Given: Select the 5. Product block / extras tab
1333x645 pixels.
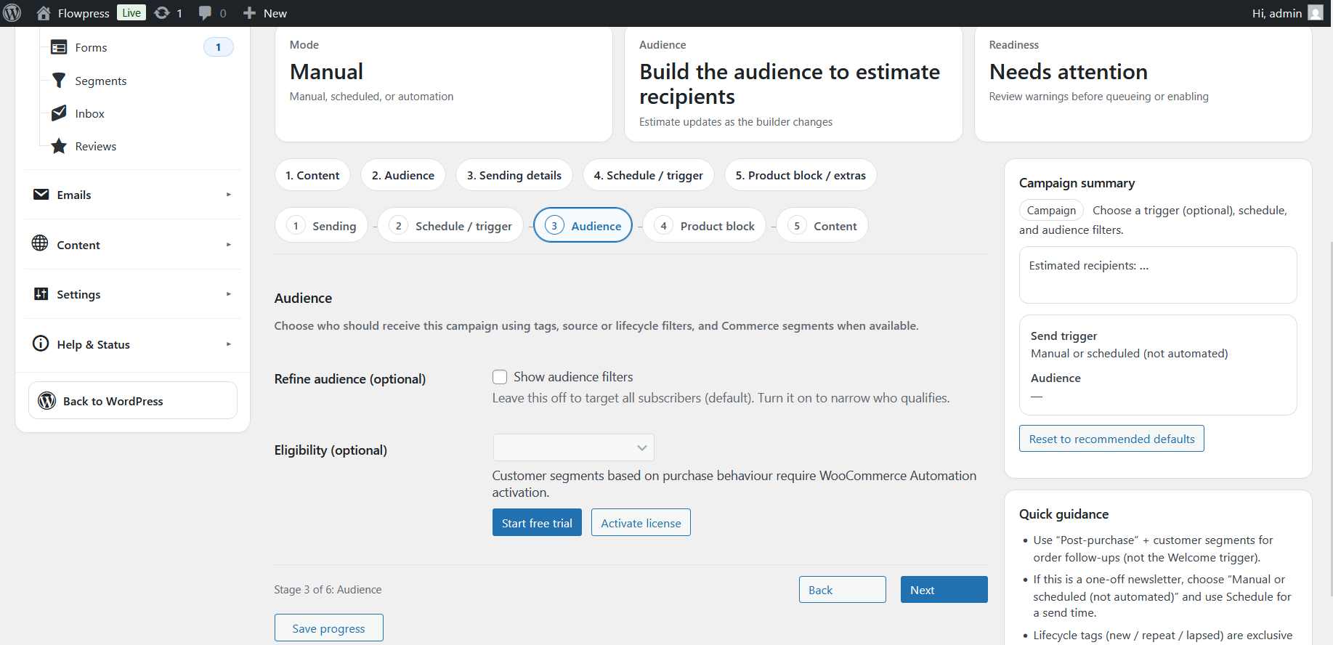Looking at the screenshot, I should click(x=801, y=175).
